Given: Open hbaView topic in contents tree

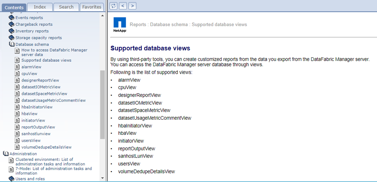Looking at the screenshot, I should click(29, 114).
